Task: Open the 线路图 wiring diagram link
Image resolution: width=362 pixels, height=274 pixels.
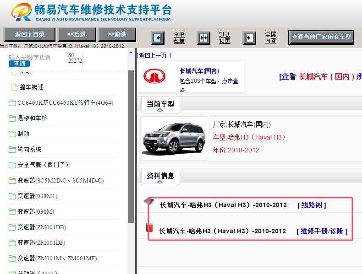Action: [x=312, y=205]
